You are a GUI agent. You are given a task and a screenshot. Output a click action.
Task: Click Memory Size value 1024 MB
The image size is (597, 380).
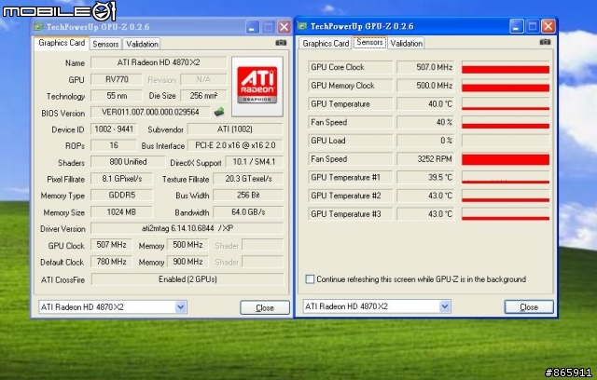tap(121, 211)
